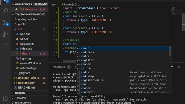Choose 'return' word suggestion
The image size is (185, 104).
(x=123, y=68)
